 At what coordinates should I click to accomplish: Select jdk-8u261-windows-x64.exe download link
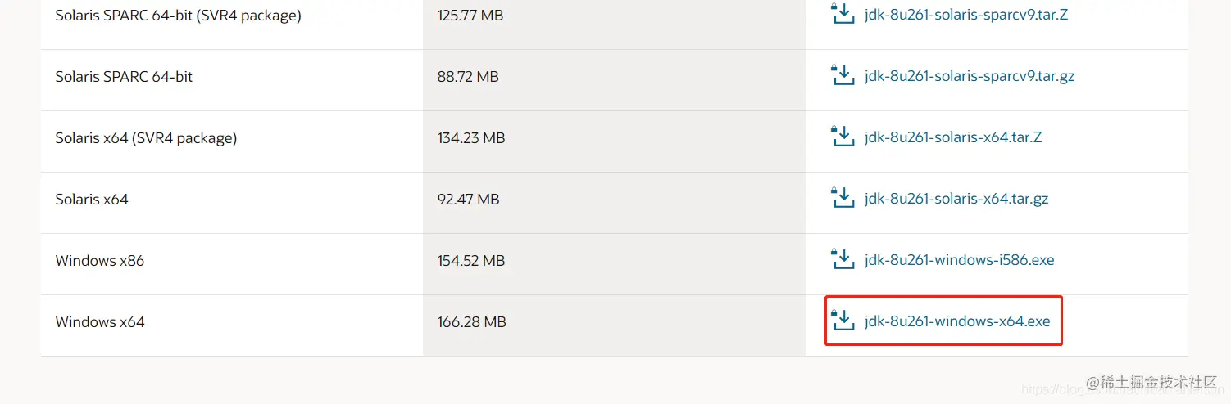pos(957,321)
